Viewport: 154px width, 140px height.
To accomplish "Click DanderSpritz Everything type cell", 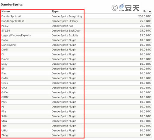I will coord(67,16).
